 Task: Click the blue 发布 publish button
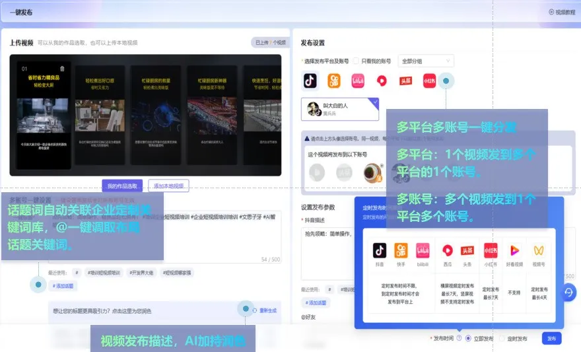[552, 338]
